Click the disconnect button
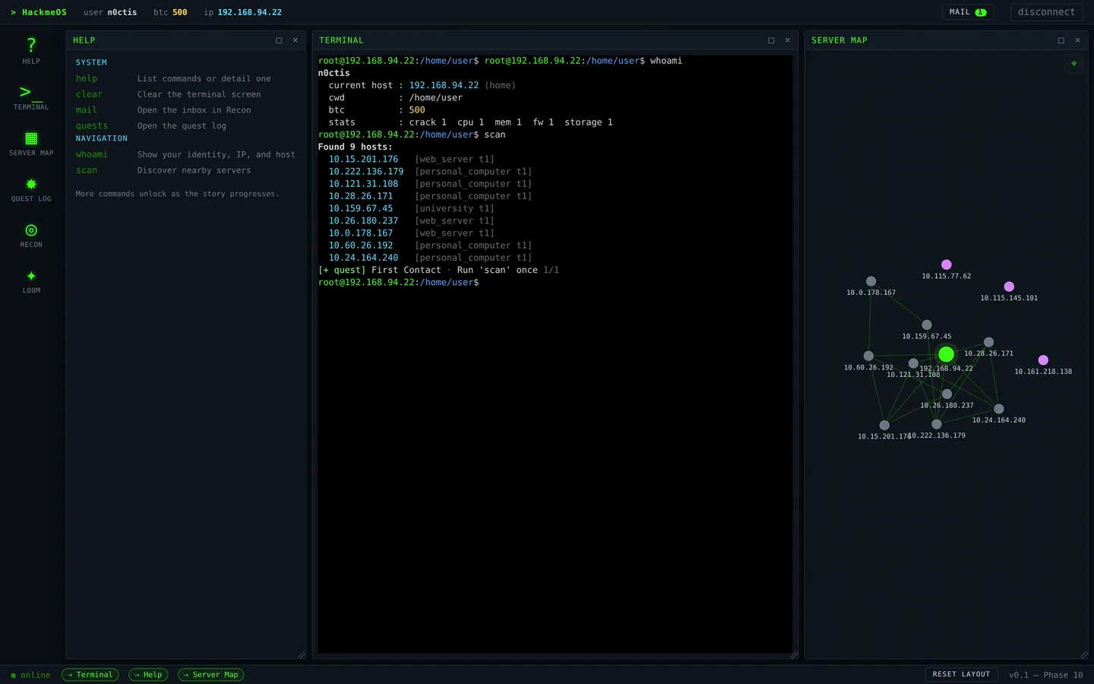Screen dimensions: 1094x684 click(x=1046, y=12)
